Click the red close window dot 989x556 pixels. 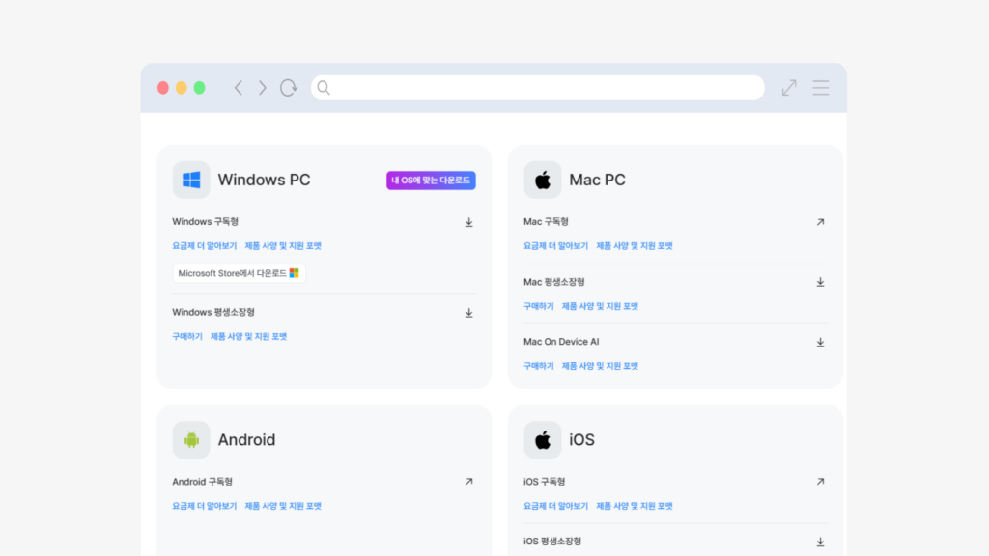tap(162, 88)
